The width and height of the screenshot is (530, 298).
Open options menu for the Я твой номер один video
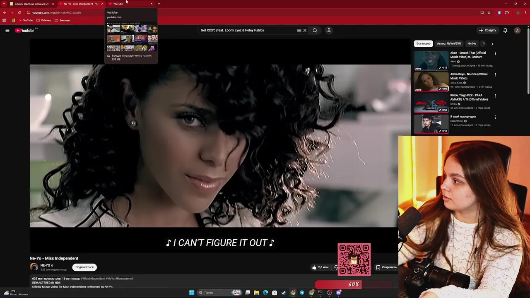click(495, 117)
